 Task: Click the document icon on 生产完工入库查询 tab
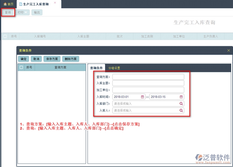point(21,4)
